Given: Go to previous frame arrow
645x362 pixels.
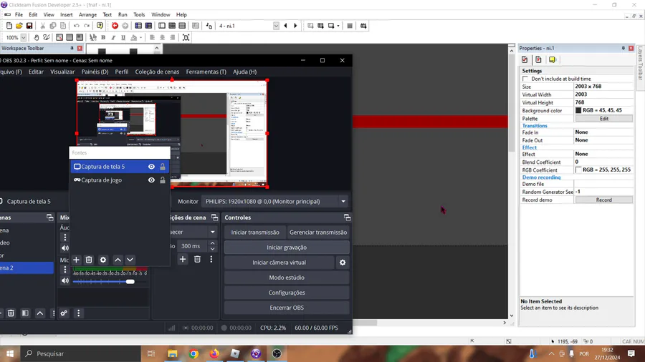Looking at the screenshot, I should coord(285,26).
